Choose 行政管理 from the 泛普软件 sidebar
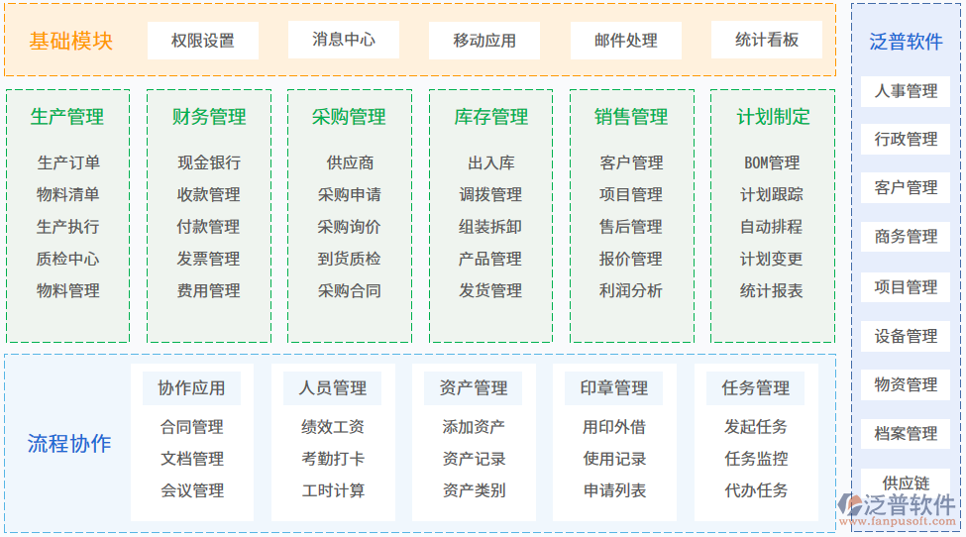The width and height of the screenshot is (966, 537). pos(906,140)
